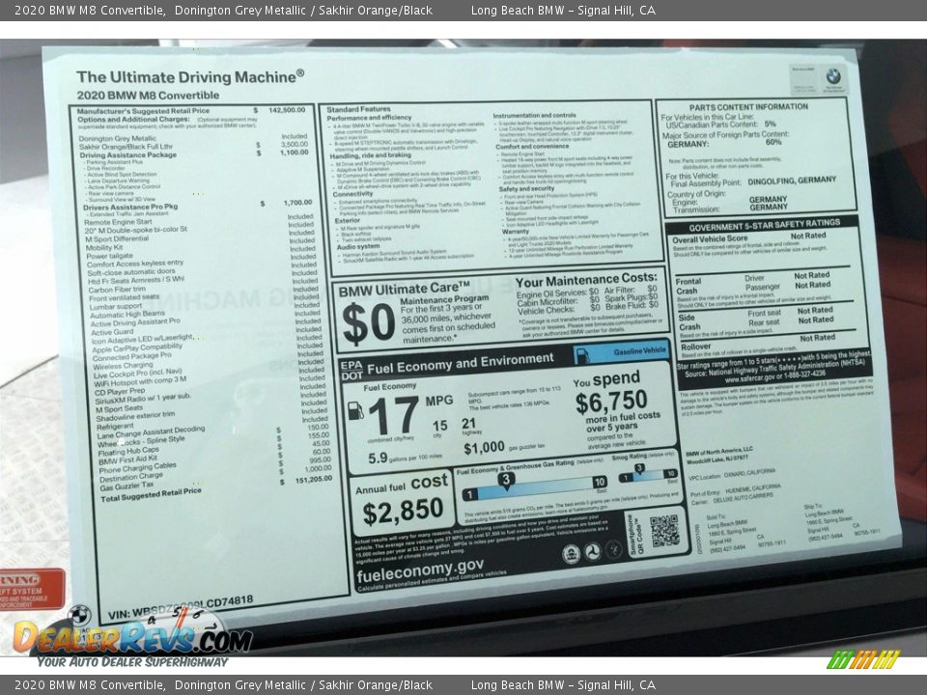
Task: Select 'Apple CarPlay Compatibility' row
Action: [x=137, y=348]
